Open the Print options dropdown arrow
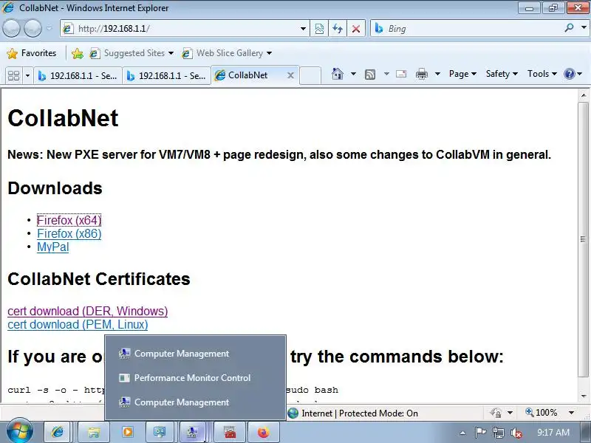591x443 pixels. pyautogui.click(x=437, y=74)
